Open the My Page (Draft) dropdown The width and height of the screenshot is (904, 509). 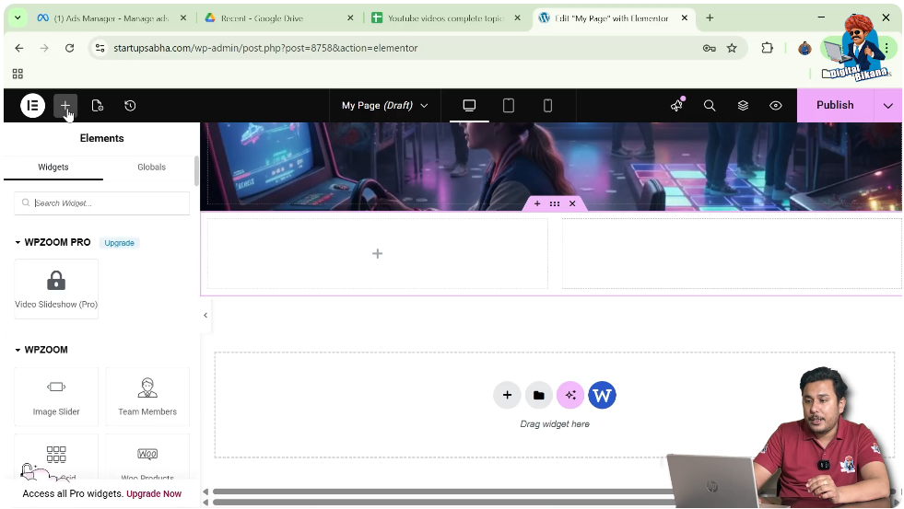384,106
